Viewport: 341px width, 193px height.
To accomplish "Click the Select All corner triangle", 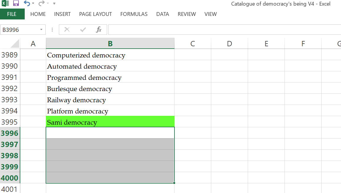I will [x=15, y=44].
